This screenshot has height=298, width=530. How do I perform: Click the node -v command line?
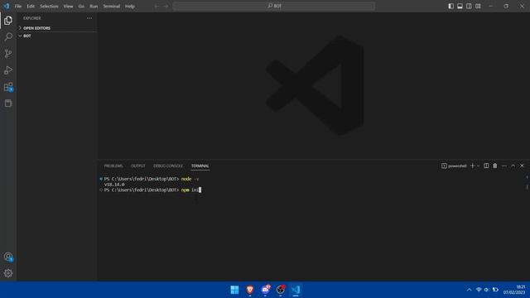151,179
